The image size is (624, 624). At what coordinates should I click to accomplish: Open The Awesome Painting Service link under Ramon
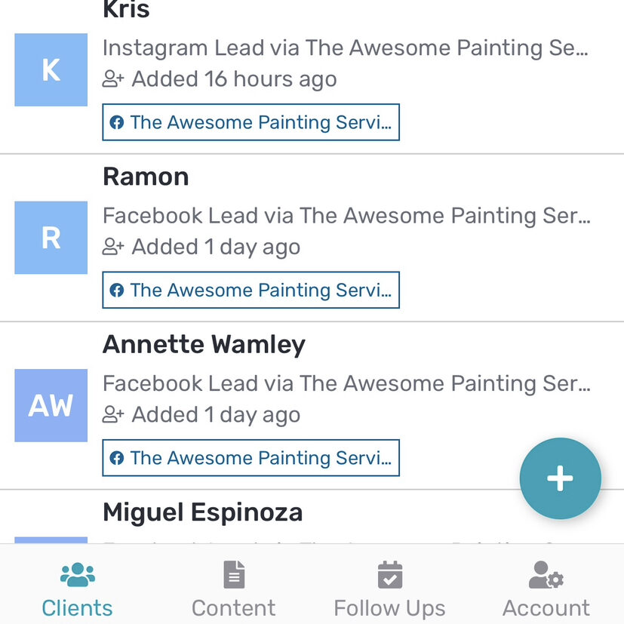tap(251, 290)
